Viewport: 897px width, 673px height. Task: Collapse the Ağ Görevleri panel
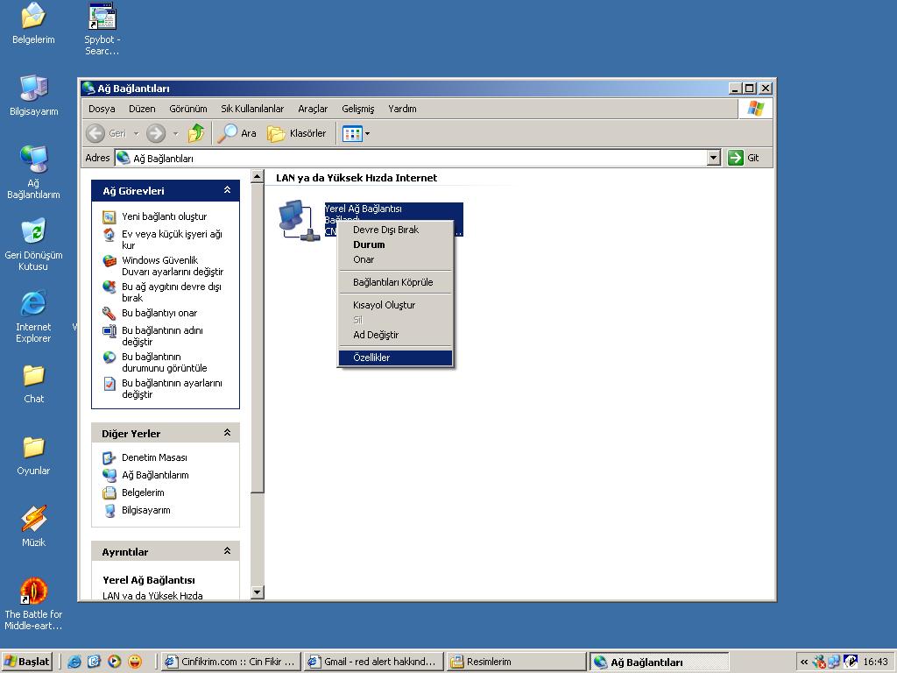[x=227, y=190]
